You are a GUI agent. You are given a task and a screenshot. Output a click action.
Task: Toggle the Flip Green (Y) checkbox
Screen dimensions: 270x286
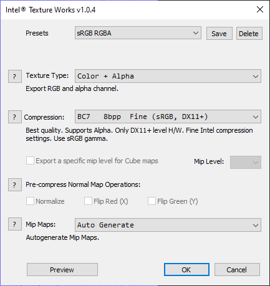[x=152, y=201]
